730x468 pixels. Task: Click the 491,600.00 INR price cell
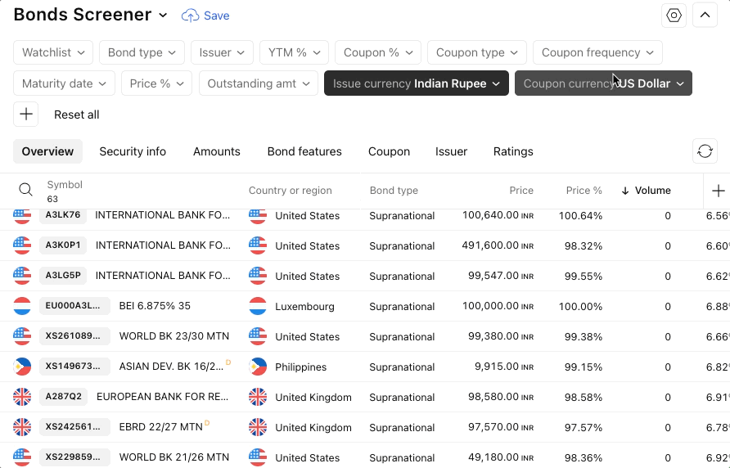point(498,245)
